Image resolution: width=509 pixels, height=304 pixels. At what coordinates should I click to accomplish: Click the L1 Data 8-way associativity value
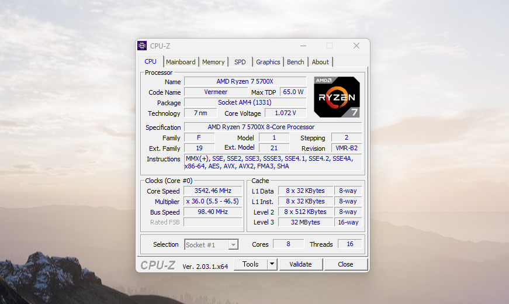pos(348,191)
